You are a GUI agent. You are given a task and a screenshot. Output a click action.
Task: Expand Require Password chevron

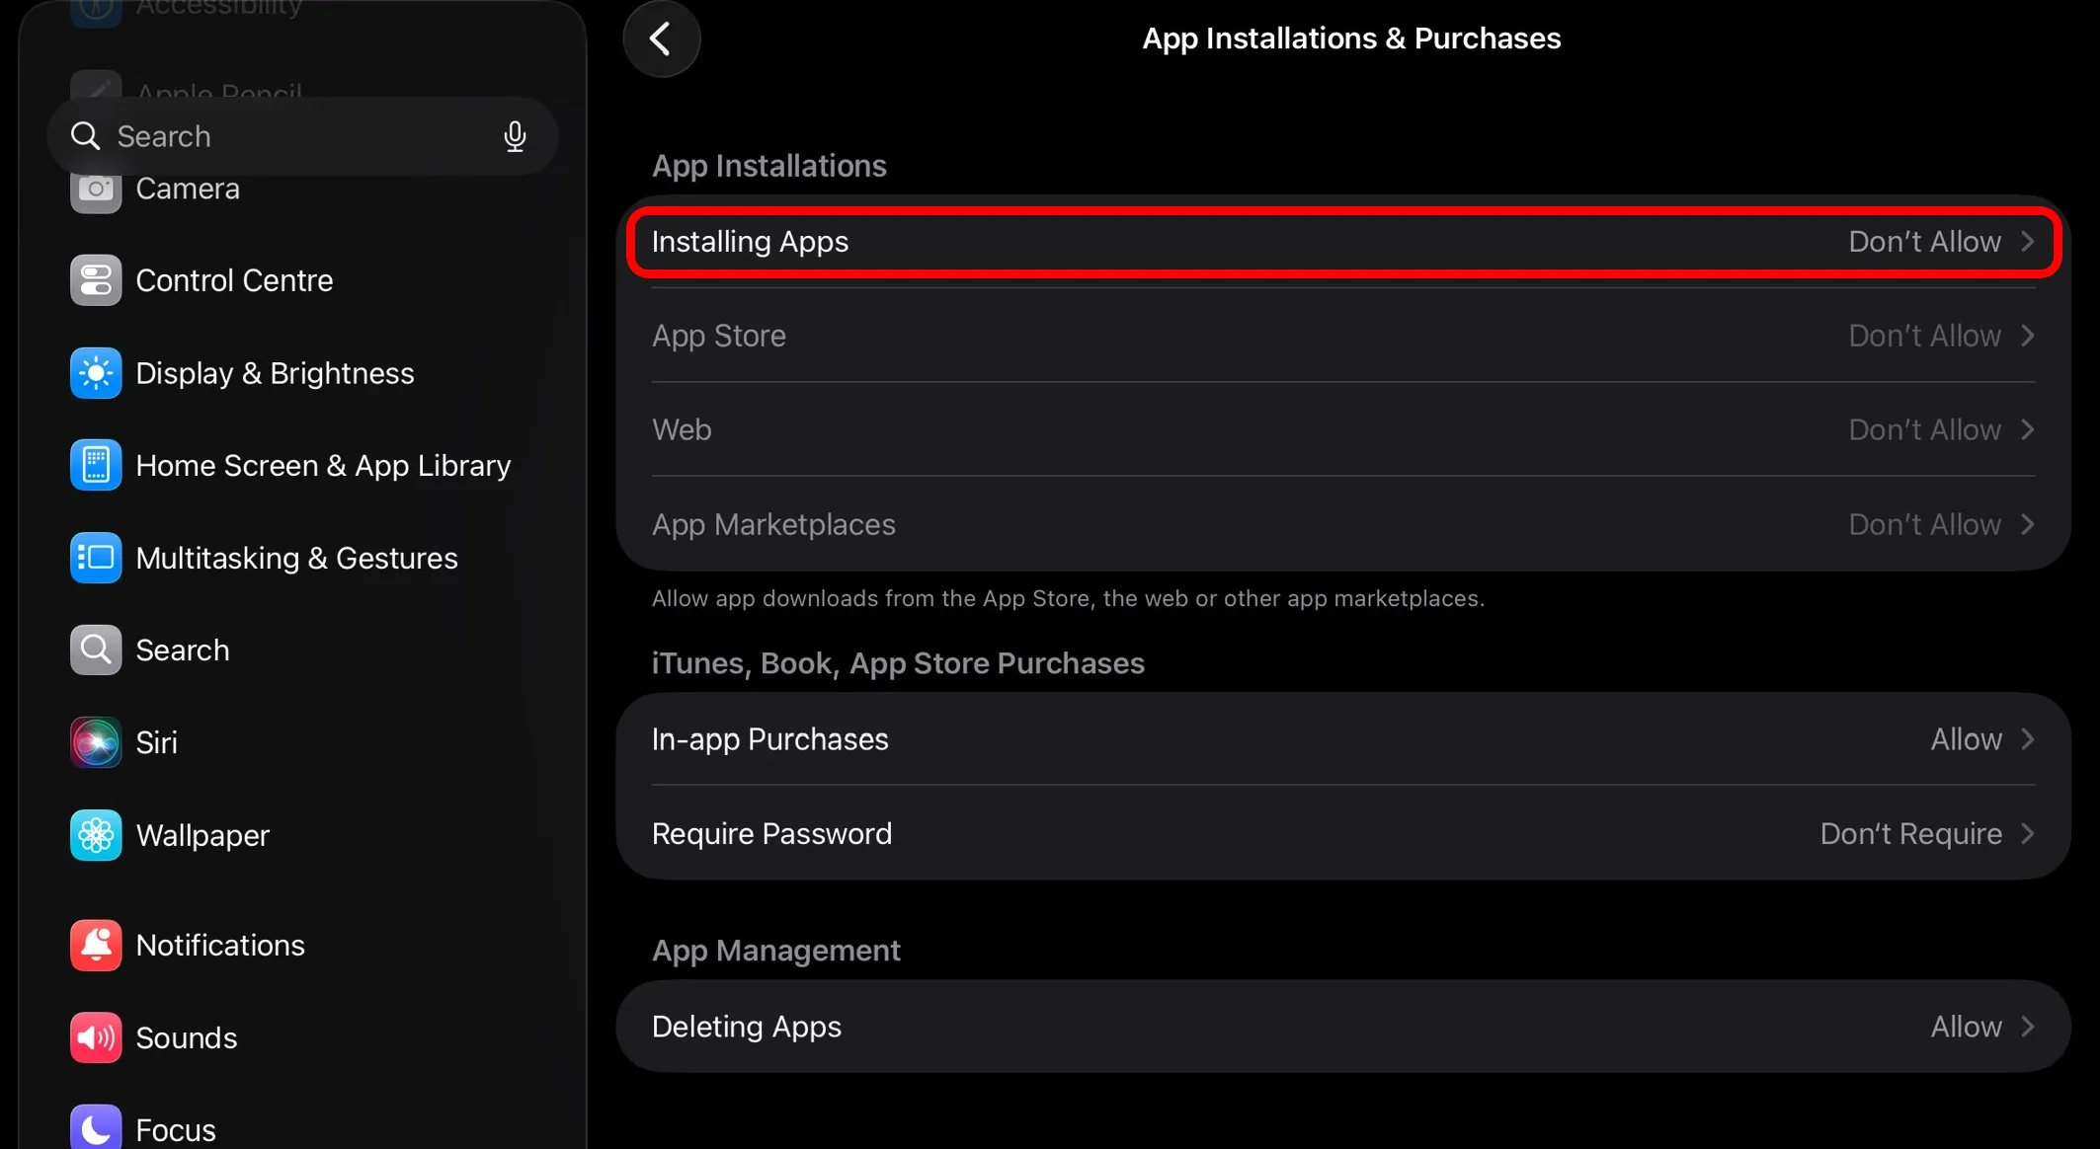2028,834
